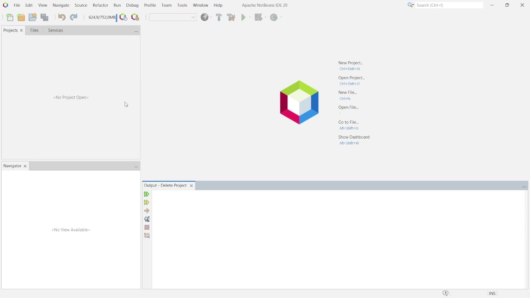Viewport: 530px width, 298px height.
Task: Select the Output - Delete Project tab
Action: (x=166, y=186)
